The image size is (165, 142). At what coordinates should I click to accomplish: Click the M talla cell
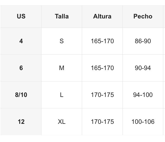[x=62, y=68]
